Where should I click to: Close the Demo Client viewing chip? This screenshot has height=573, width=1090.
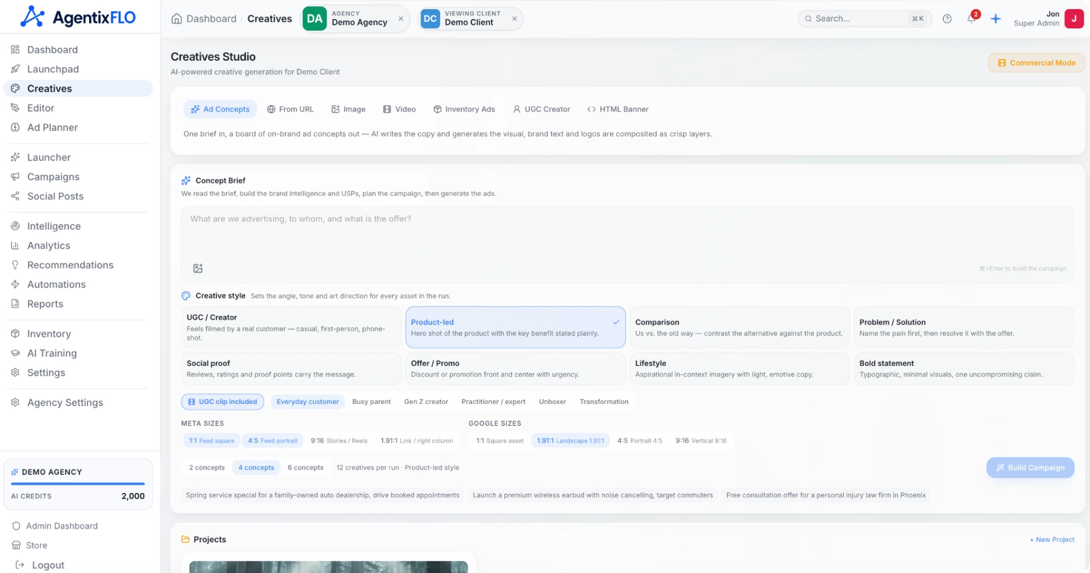tap(514, 19)
